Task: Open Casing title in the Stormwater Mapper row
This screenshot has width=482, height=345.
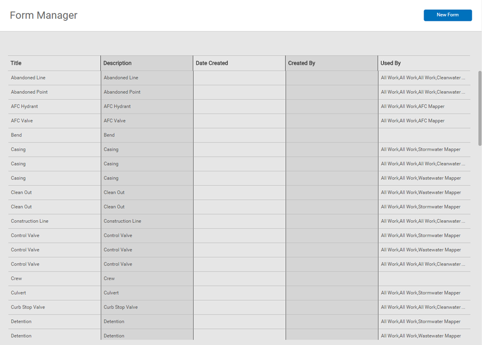Action: [x=18, y=149]
